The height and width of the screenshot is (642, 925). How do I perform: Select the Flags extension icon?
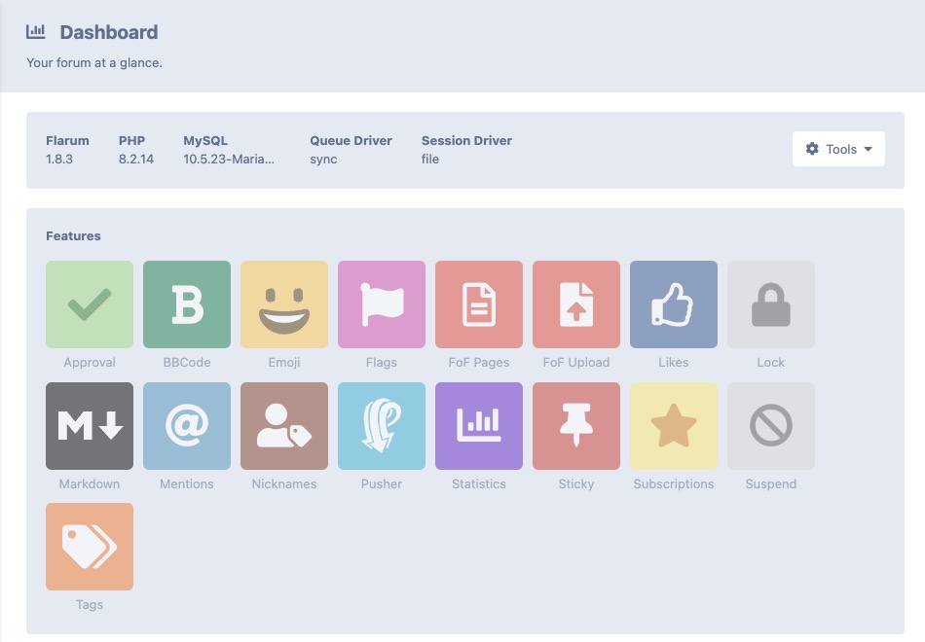click(381, 303)
